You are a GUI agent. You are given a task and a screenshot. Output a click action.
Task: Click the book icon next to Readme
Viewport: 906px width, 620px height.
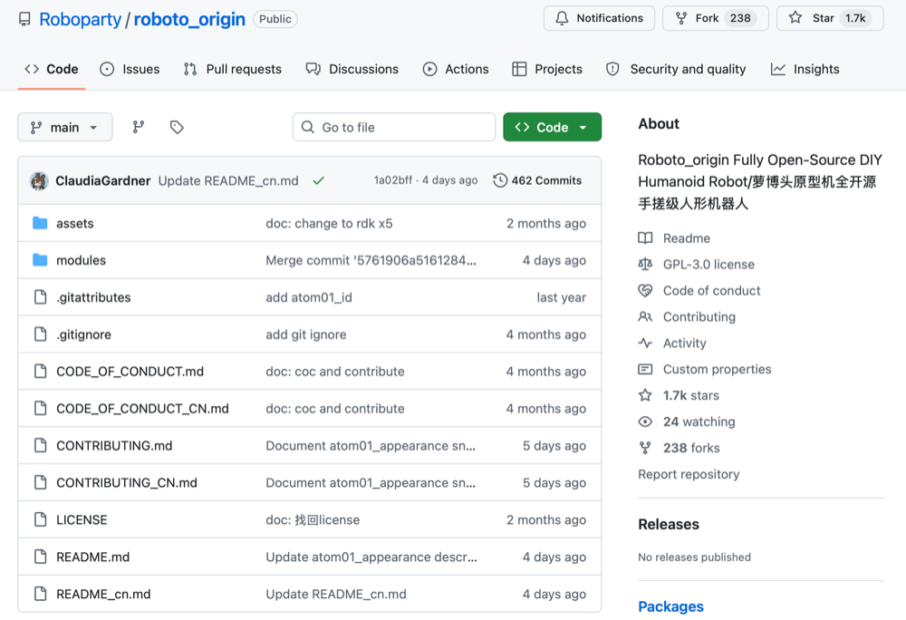(645, 238)
